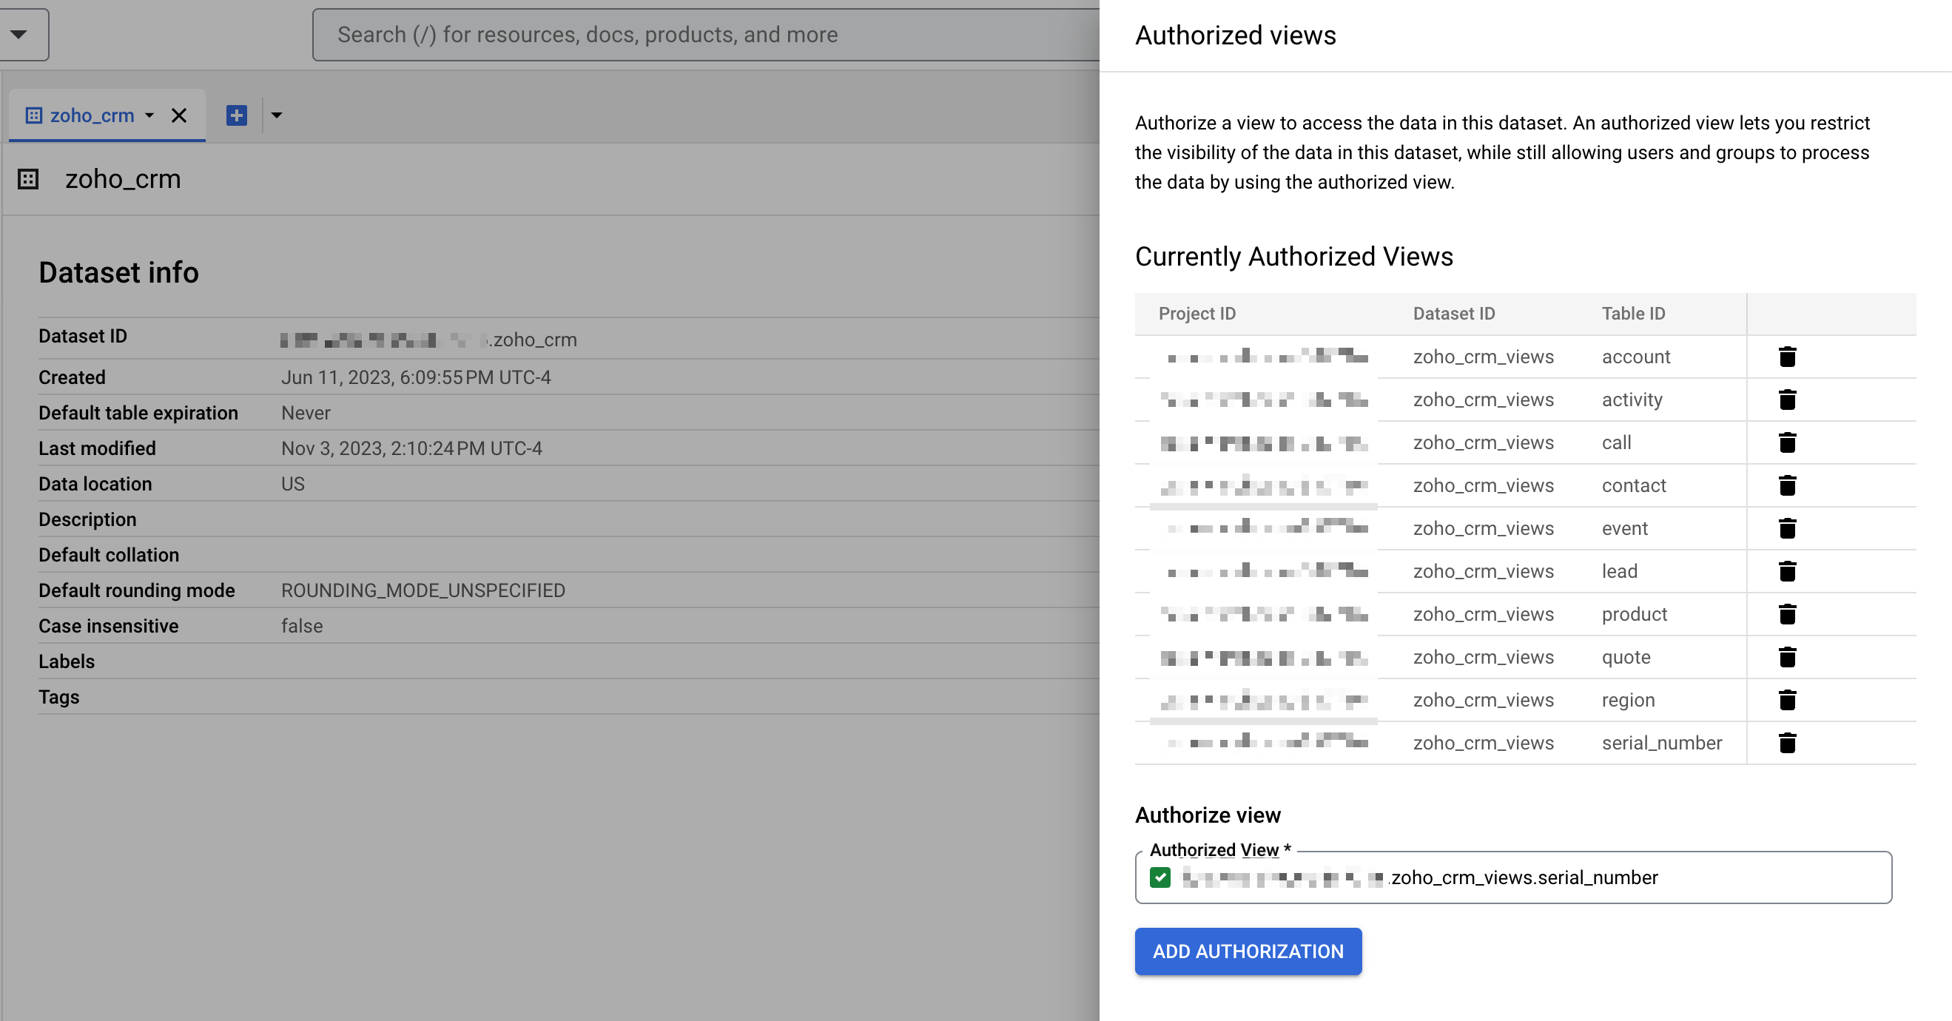Viewport: 1952px width, 1021px height.
Task: Close the zoho_crm tab
Action: tap(179, 115)
